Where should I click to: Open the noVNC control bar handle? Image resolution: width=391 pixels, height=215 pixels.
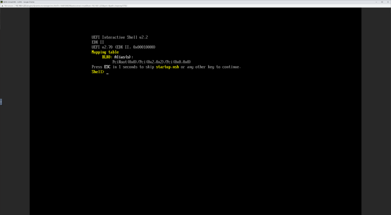(1, 102)
